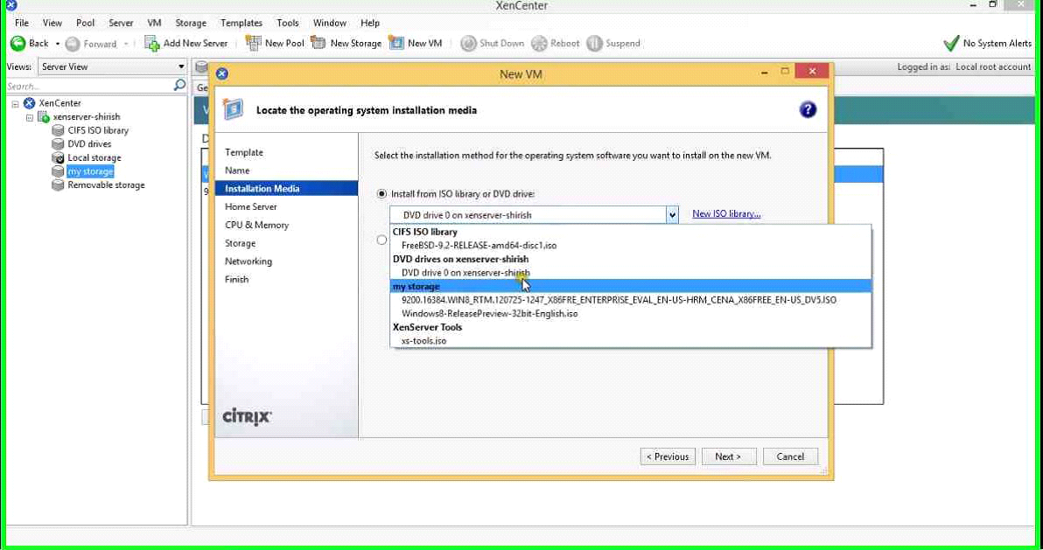Open the Window menu

point(330,23)
